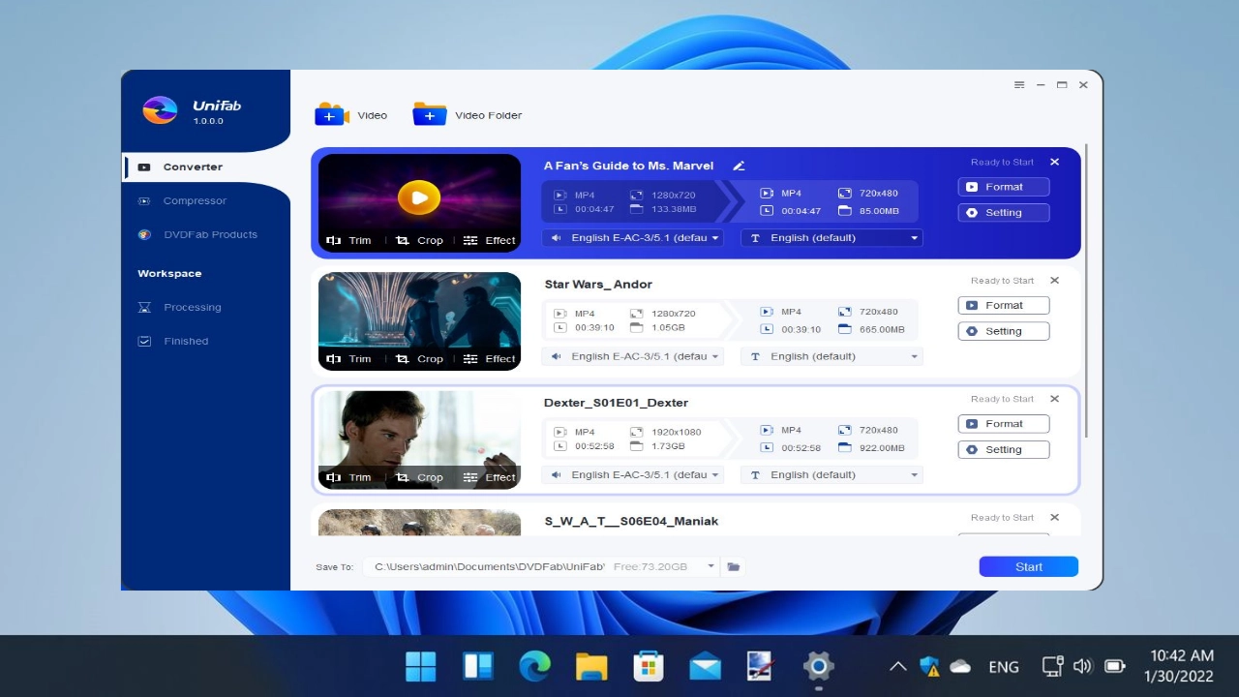Open File Explorer from the taskbar
Image resolution: width=1239 pixels, height=697 pixels.
click(591, 666)
